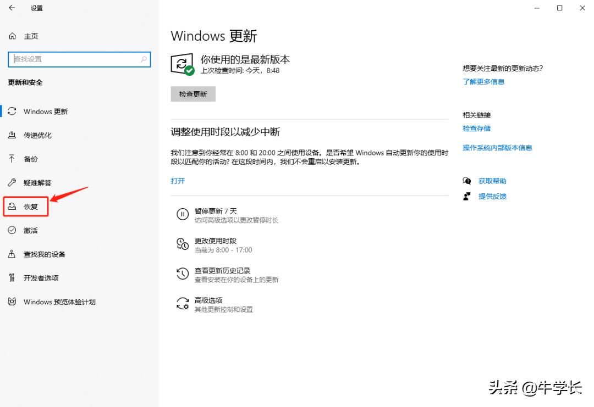Click the 疑难解答 wrench icon
Viewport: 594px width, 407px height.
(x=12, y=183)
